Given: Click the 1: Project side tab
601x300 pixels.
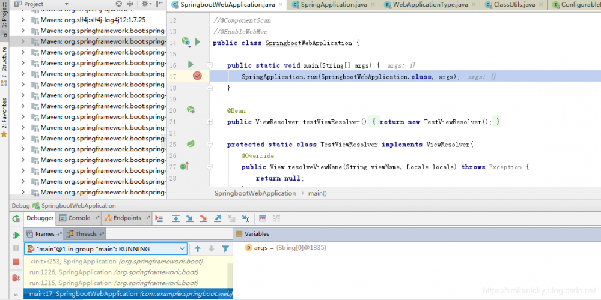Looking at the screenshot, I should pos(4,19).
